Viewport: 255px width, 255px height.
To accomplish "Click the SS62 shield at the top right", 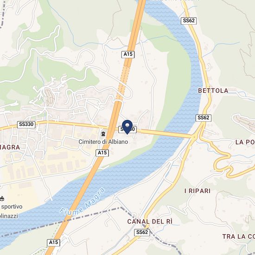I will [189, 21].
